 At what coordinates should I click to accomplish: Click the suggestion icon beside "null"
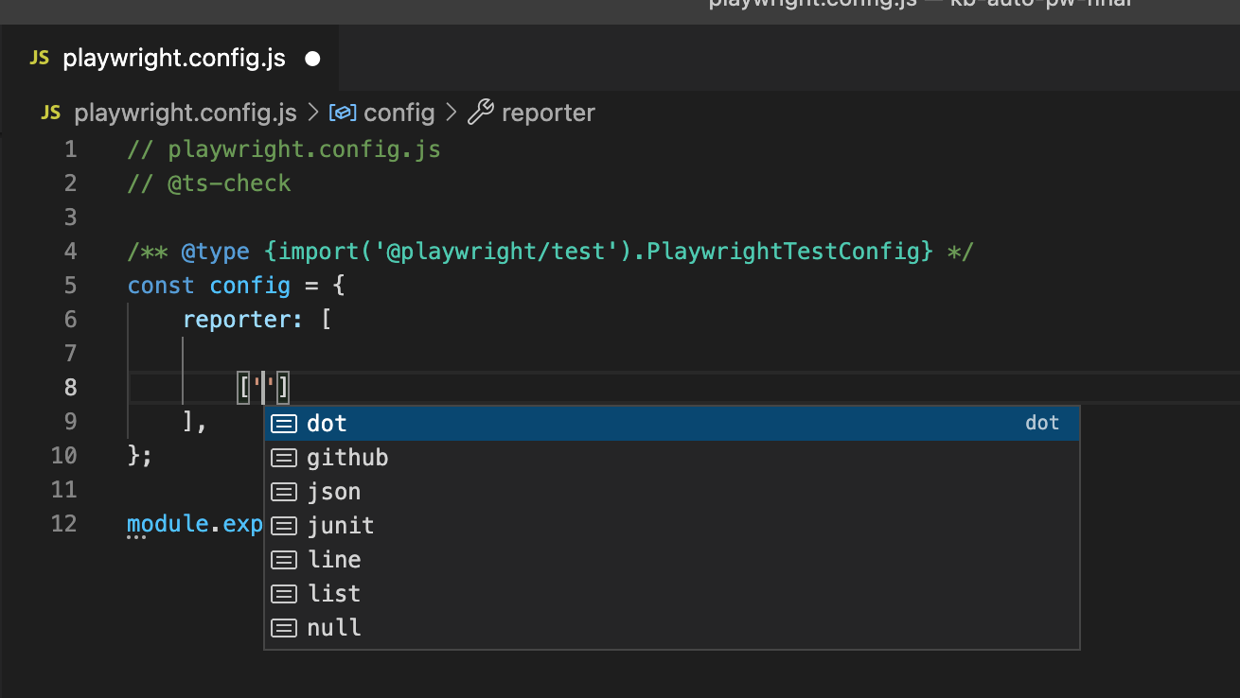pyautogui.click(x=284, y=627)
